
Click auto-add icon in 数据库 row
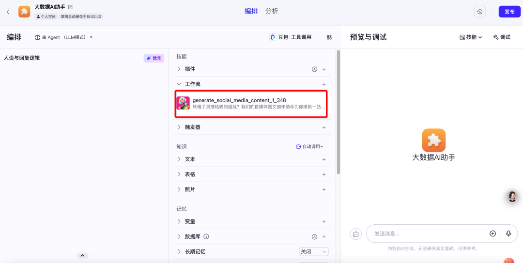click(x=314, y=237)
